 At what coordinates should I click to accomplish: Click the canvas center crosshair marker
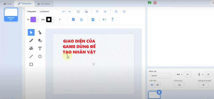tap(94, 64)
